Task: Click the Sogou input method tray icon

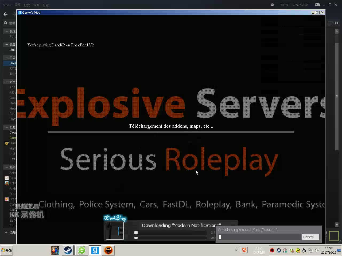Action: (244, 250)
